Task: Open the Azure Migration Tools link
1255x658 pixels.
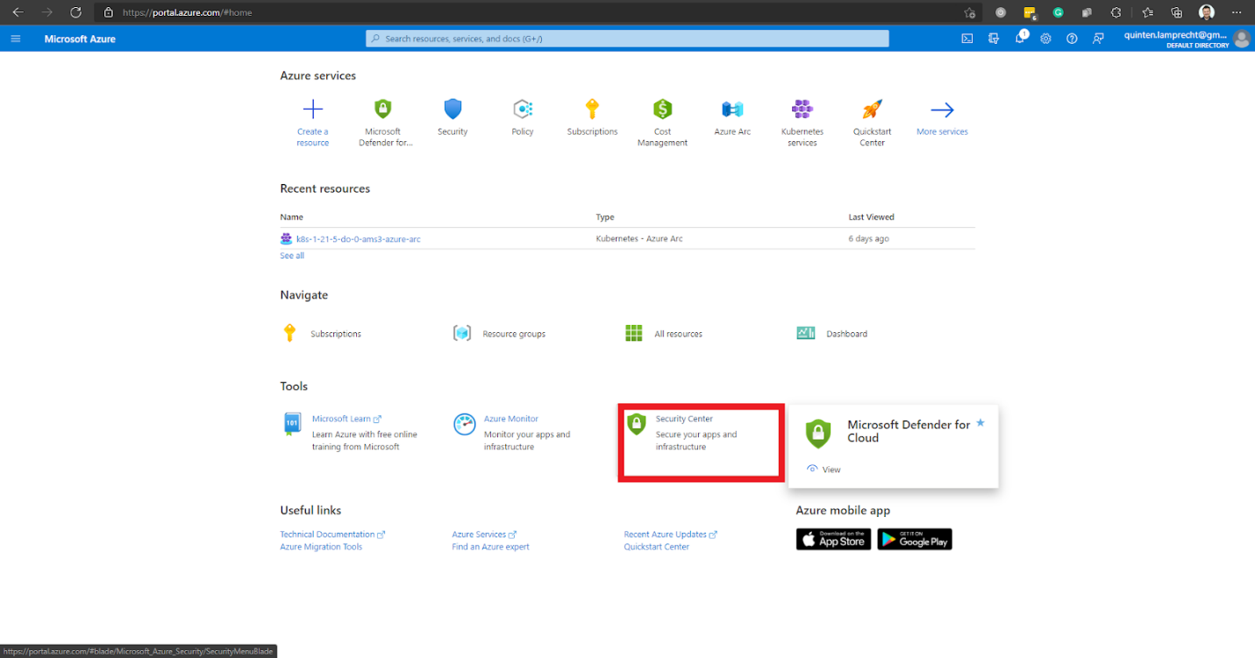Action: click(321, 547)
